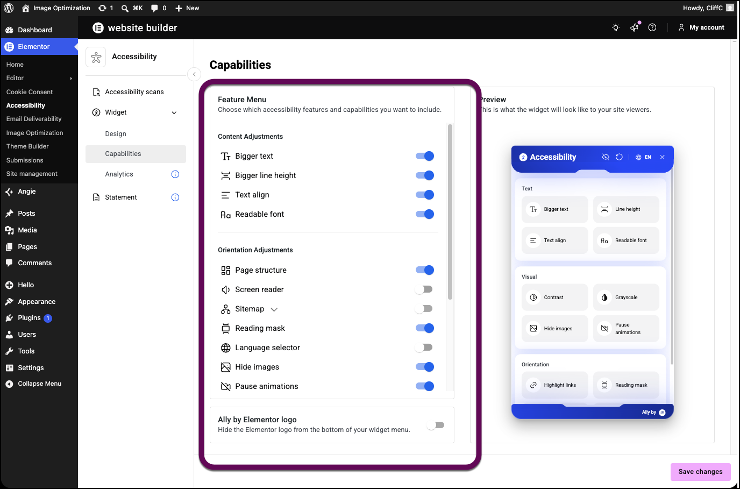
Task: Enable the Language selector toggle
Action: coord(424,348)
